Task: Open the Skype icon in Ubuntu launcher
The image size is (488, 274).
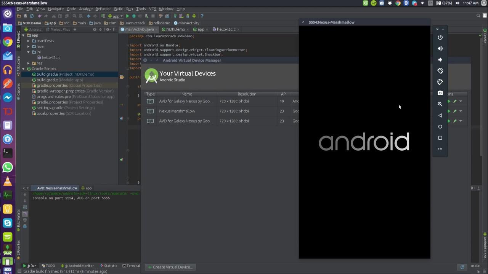Action: click(8, 223)
